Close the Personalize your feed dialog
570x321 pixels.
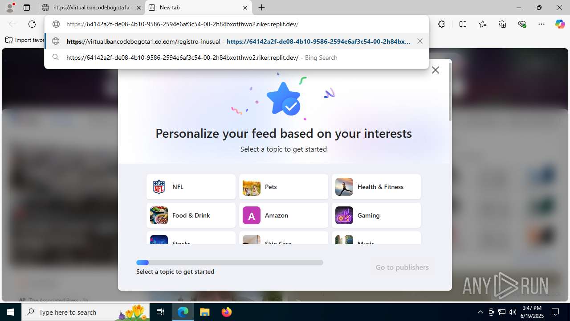[x=436, y=70]
